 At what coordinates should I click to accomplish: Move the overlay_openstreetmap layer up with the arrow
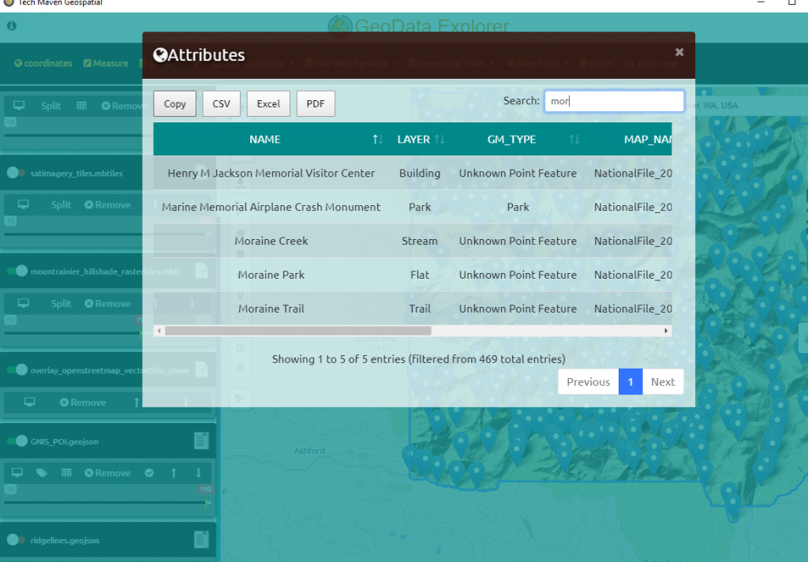137,403
